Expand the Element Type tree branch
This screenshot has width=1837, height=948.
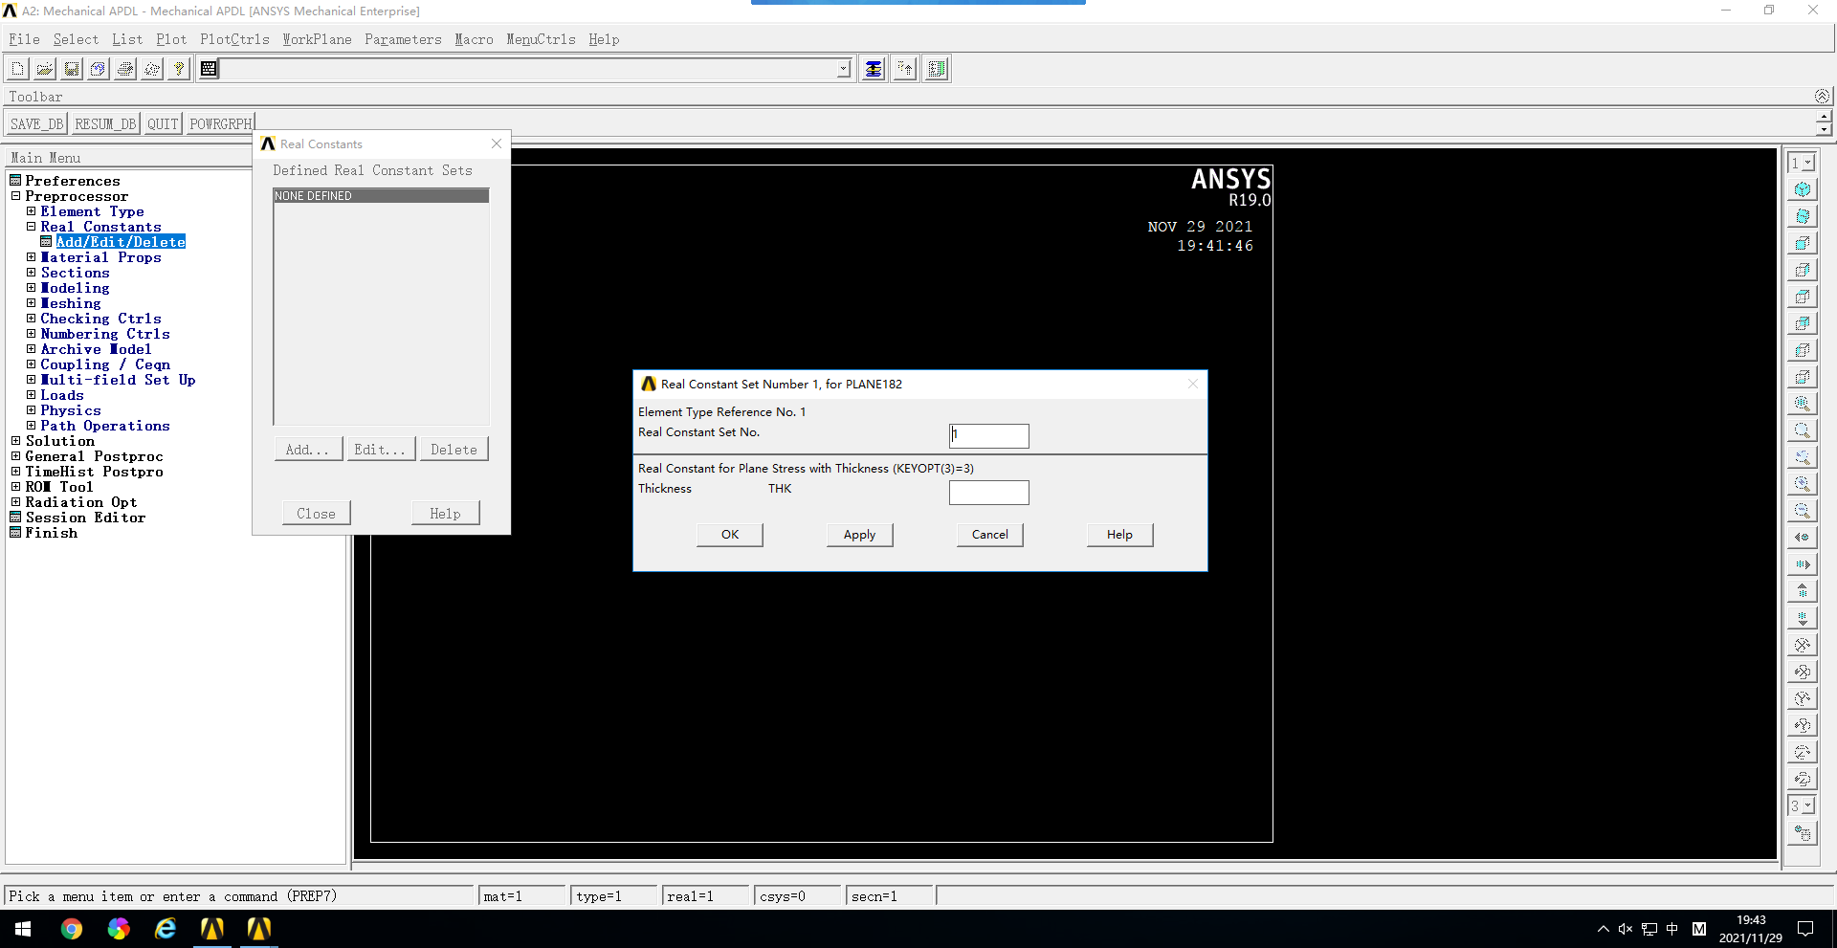tap(32, 211)
